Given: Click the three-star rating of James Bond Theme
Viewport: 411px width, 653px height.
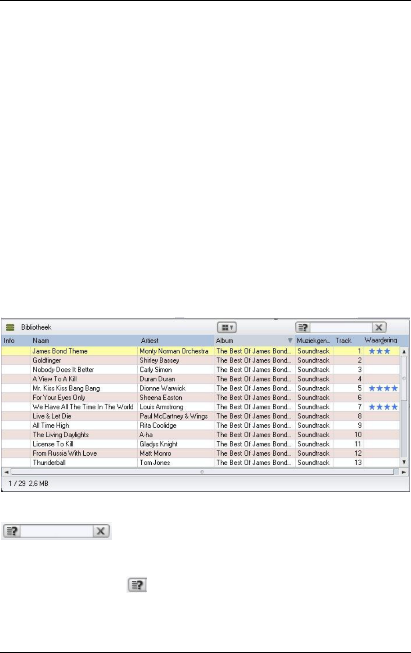Looking at the screenshot, I should click(379, 351).
